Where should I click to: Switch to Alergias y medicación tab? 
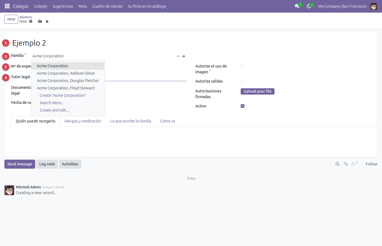tap(83, 121)
